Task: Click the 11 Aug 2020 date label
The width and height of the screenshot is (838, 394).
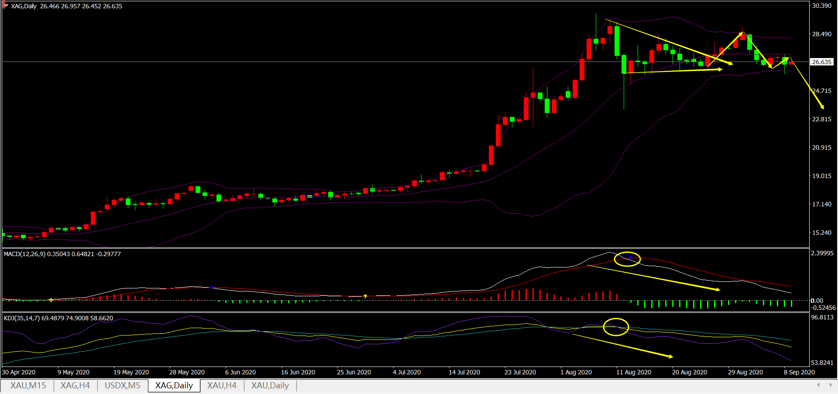Action: coord(633,372)
